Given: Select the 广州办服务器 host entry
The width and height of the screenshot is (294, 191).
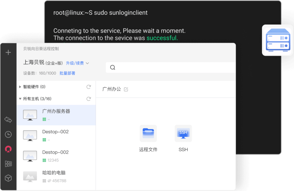Looking at the screenshot, I should [x=56, y=115].
